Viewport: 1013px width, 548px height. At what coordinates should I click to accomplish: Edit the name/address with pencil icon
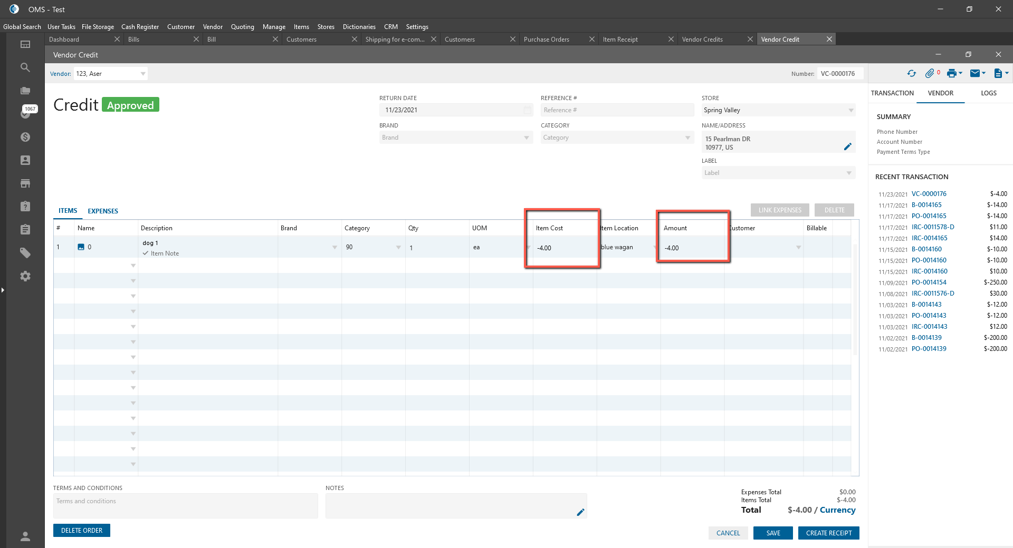[847, 147]
